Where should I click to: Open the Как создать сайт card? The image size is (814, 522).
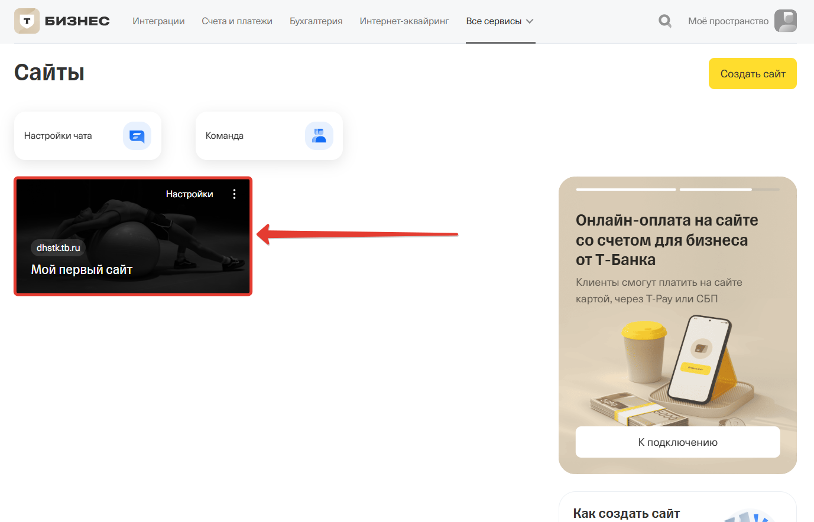coord(678,507)
